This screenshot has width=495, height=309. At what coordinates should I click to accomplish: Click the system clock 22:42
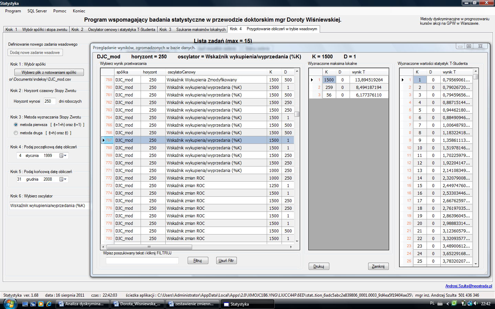tap(486, 304)
